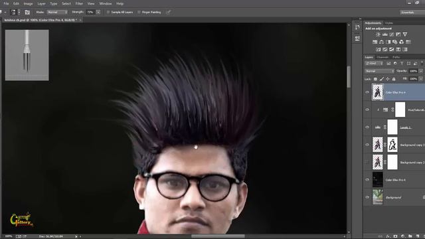Add a Vibrance adjustment layer
The height and width of the screenshot is (239, 425).
pyautogui.click(x=405, y=35)
